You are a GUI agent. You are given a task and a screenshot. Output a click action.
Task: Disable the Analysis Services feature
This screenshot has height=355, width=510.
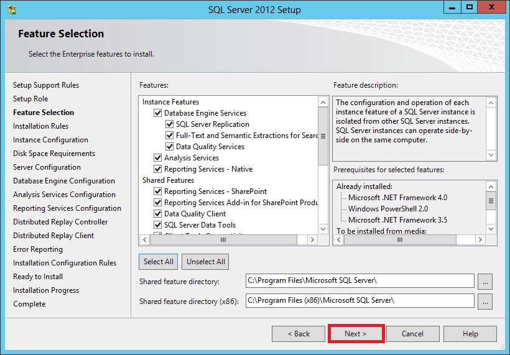(x=158, y=158)
